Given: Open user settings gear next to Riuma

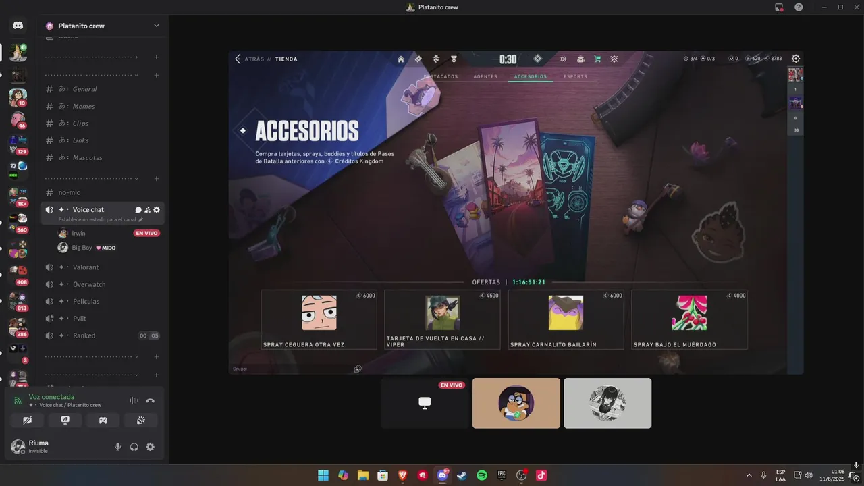Looking at the screenshot, I should coord(151,447).
